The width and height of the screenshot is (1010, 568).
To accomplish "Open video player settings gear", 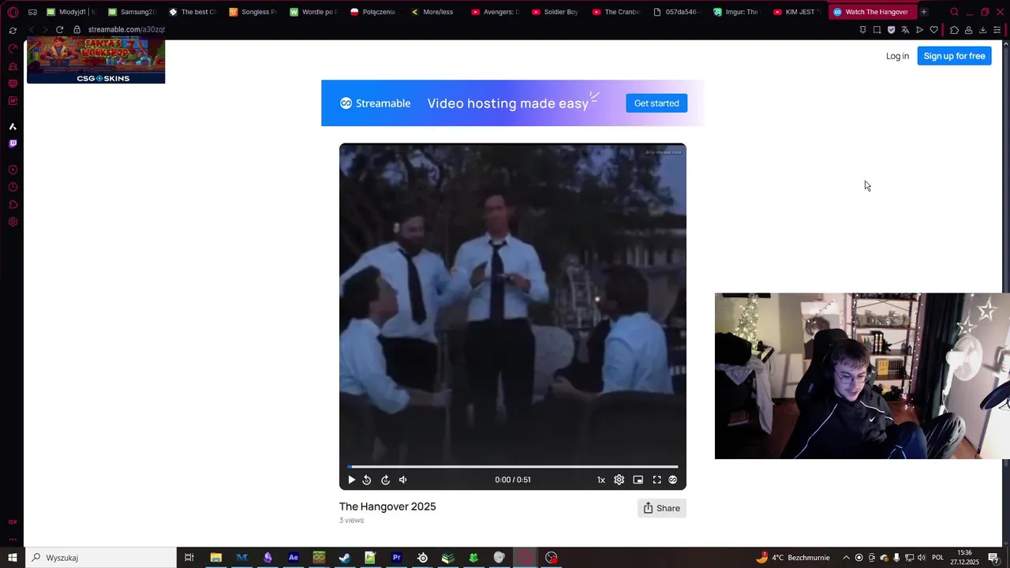I will [x=619, y=480].
